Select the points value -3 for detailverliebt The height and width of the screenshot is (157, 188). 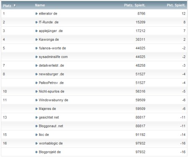(184, 65)
